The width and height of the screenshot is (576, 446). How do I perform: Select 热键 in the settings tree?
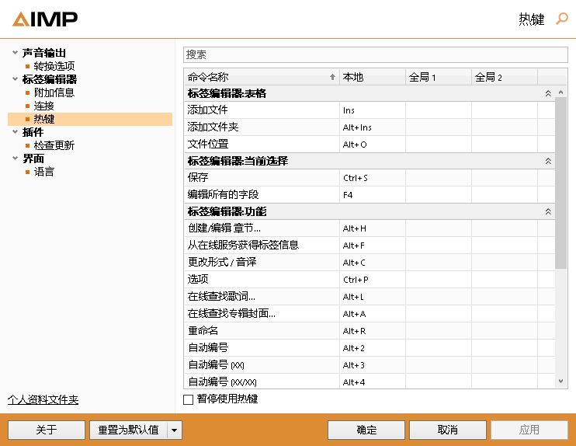90,119
